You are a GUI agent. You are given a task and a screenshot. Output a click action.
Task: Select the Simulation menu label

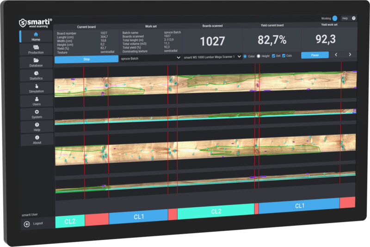coord(37,91)
